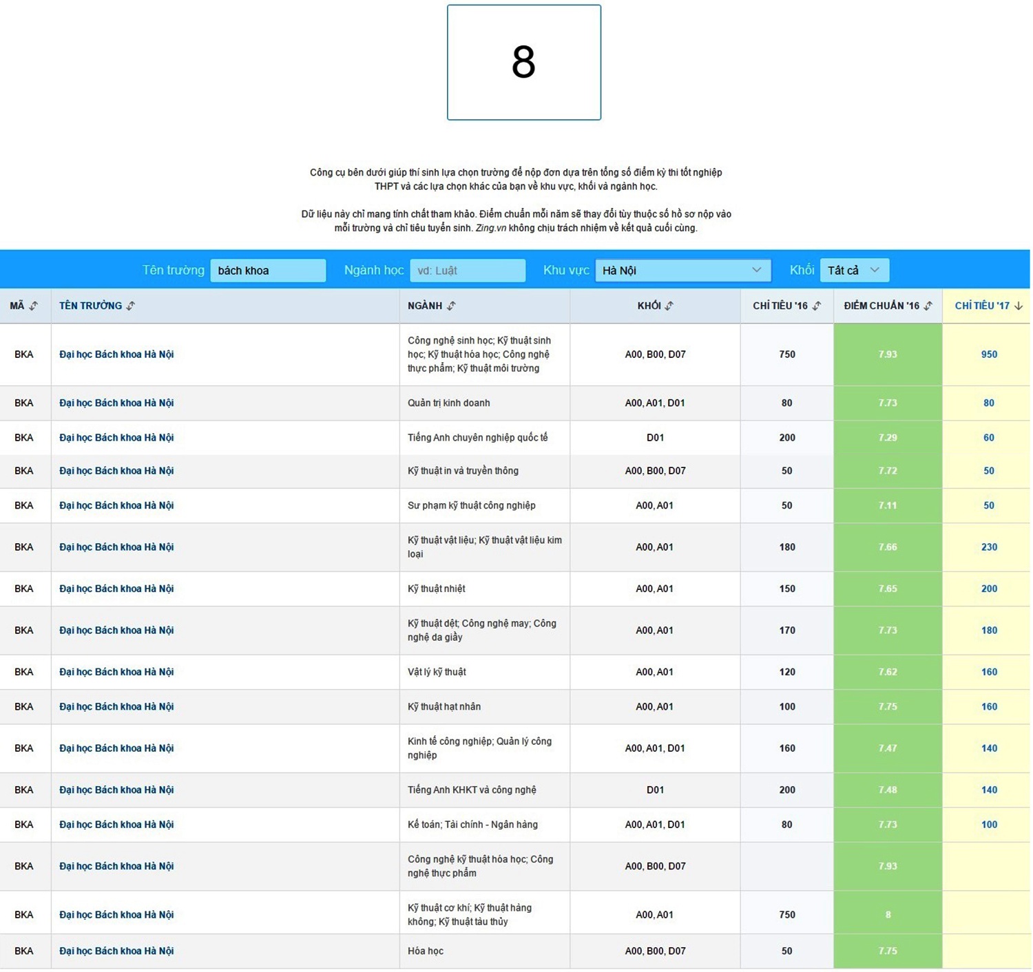Click sort icon next to MÃ column
This screenshot has width=1033, height=972.
point(34,306)
